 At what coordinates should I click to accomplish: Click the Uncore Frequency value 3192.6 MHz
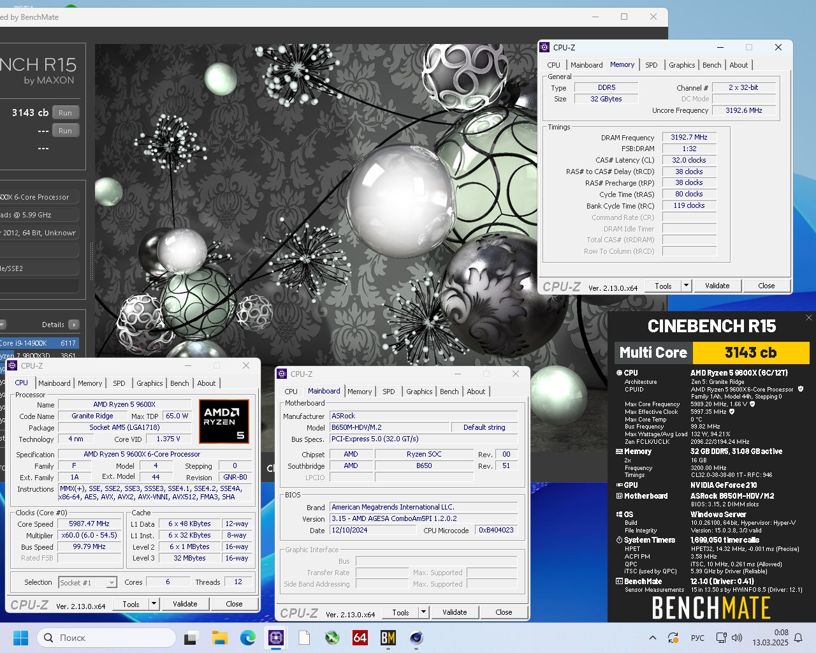744,110
